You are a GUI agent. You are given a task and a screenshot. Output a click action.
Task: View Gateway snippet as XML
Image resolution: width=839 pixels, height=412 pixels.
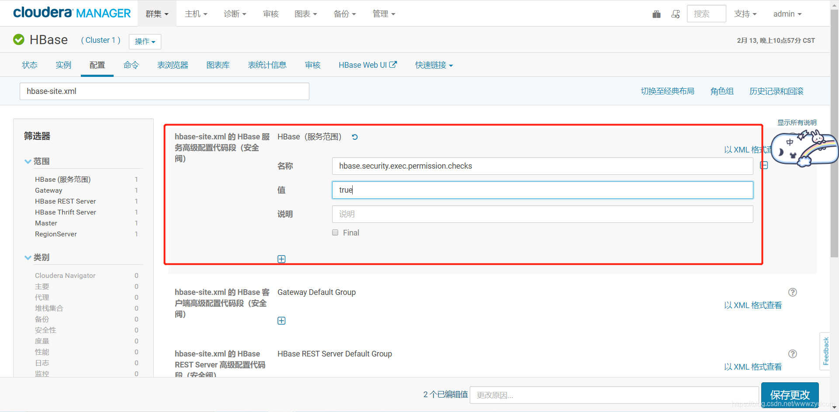tap(752, 305)
